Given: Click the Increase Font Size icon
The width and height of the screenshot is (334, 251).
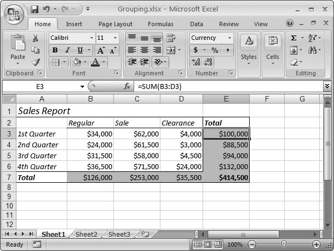Looking at the screenshot, I should (101, 50).
